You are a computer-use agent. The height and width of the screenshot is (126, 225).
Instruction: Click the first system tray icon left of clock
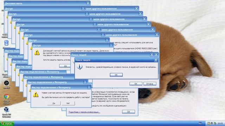(208, 123)
